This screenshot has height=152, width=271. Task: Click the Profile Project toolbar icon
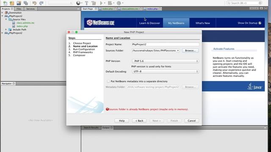coord(119,3)
